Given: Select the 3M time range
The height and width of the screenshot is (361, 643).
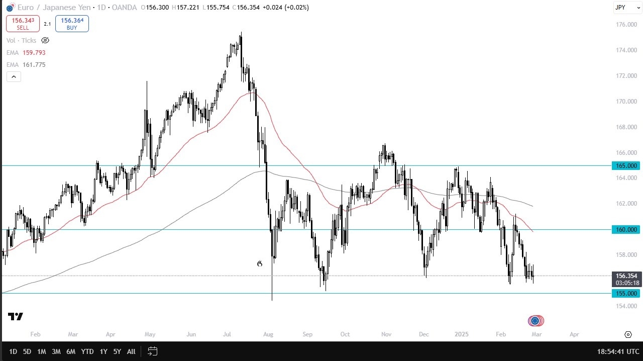Looking at the screenshot, I should (56, 351).
